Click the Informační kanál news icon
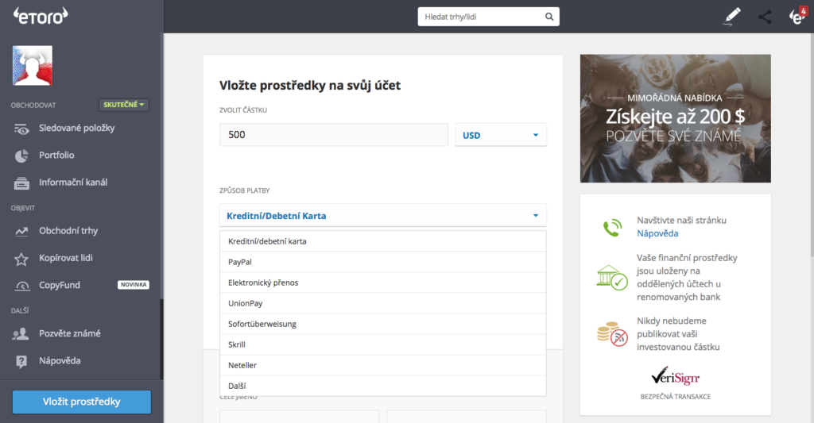Image resolution: width=814 pixels, height=423 pixels. (x=22, y=183)
